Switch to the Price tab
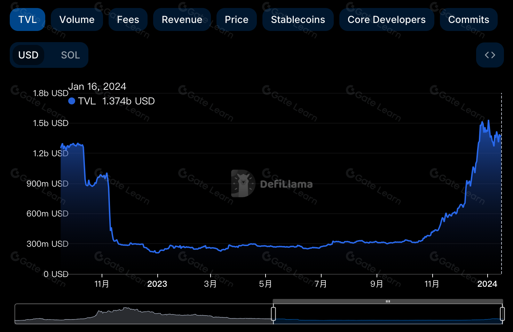This screenshot has height=332, width=513. click(237, 19)
